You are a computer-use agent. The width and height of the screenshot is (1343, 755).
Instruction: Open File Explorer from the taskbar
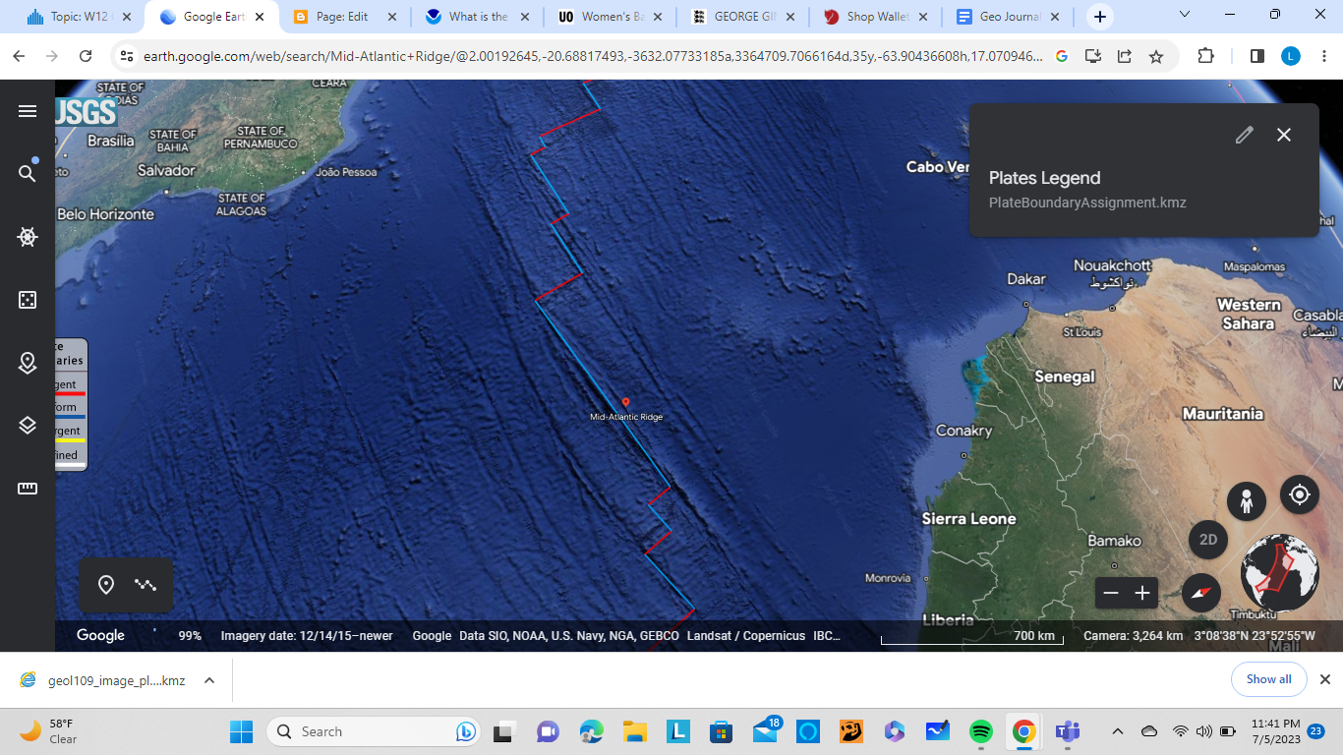[634, 731]
